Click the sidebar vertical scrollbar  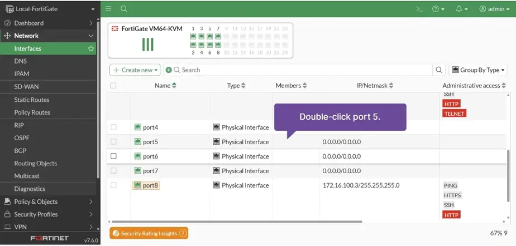click(98, 100)
